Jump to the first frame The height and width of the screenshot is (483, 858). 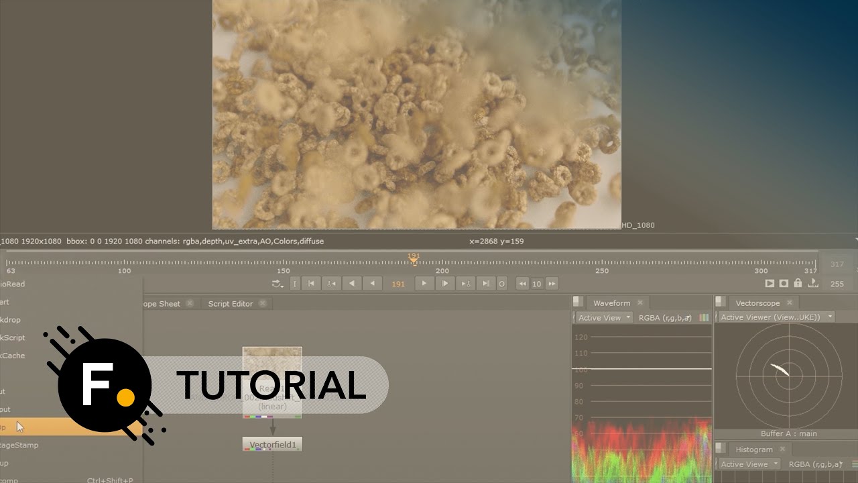tap(311, 284)
